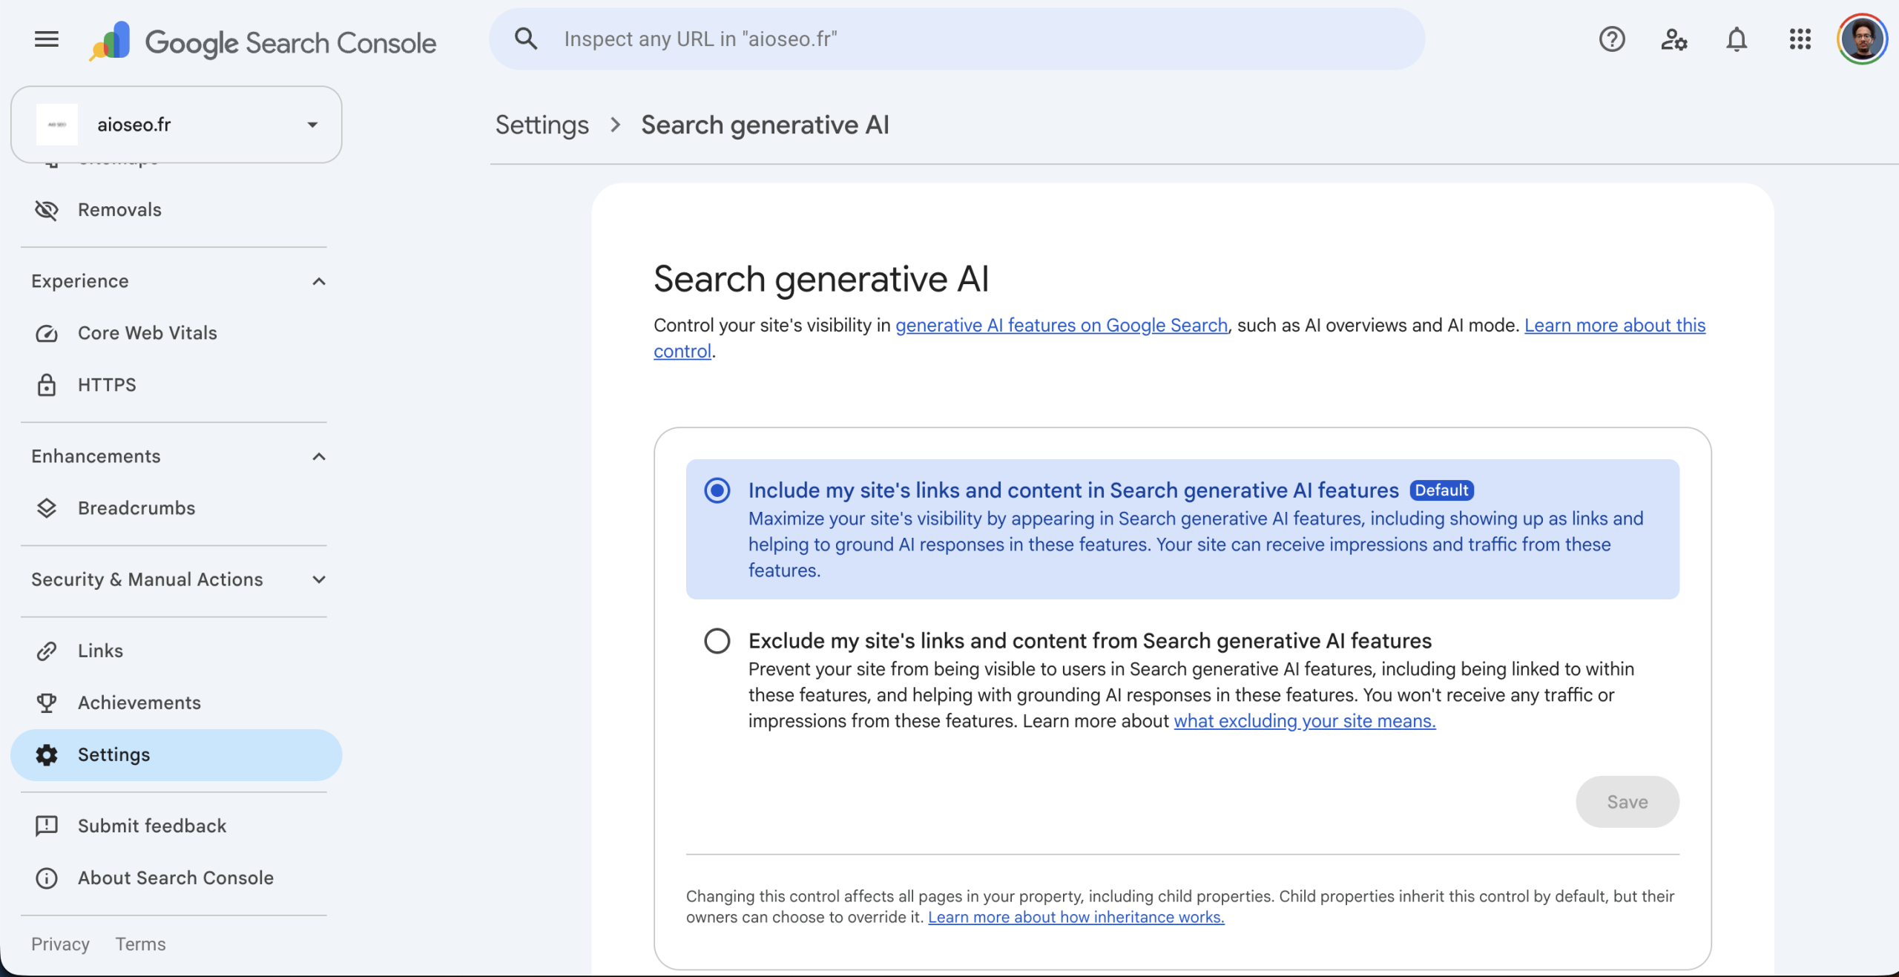Open Removals in the sidebar
Screen dimensions: 1899x977
[x=177, y=210]
